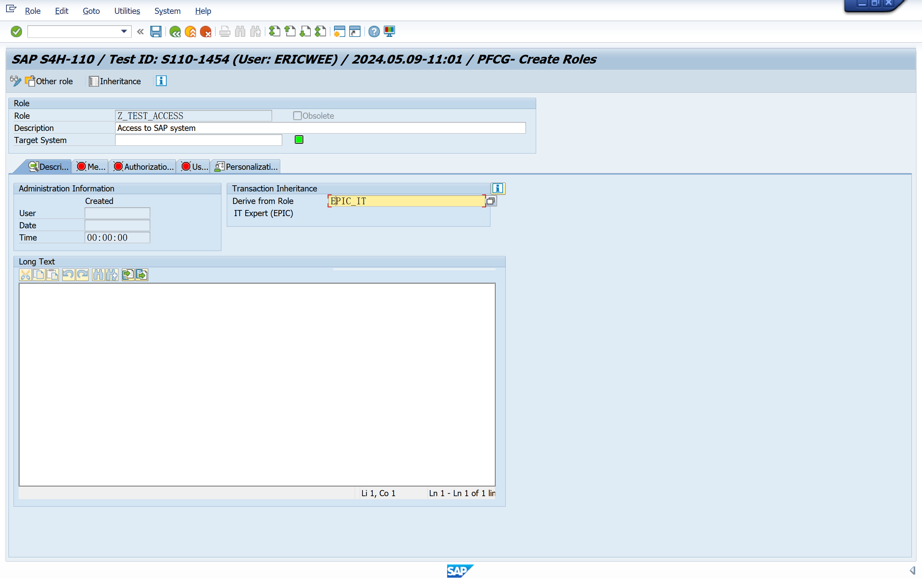Image resolution: width=922 pixels, height=578 pixels.
Task: Open value help for Derive from Role
Action: (490, 201)
